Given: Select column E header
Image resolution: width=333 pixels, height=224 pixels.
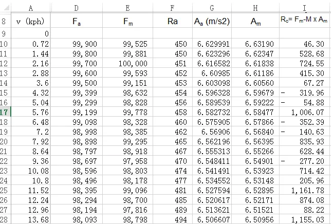Looking at the screenshot, I should [127, 8].
